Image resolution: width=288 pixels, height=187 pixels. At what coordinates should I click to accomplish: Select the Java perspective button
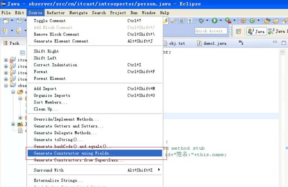click(x=256, y=31)
